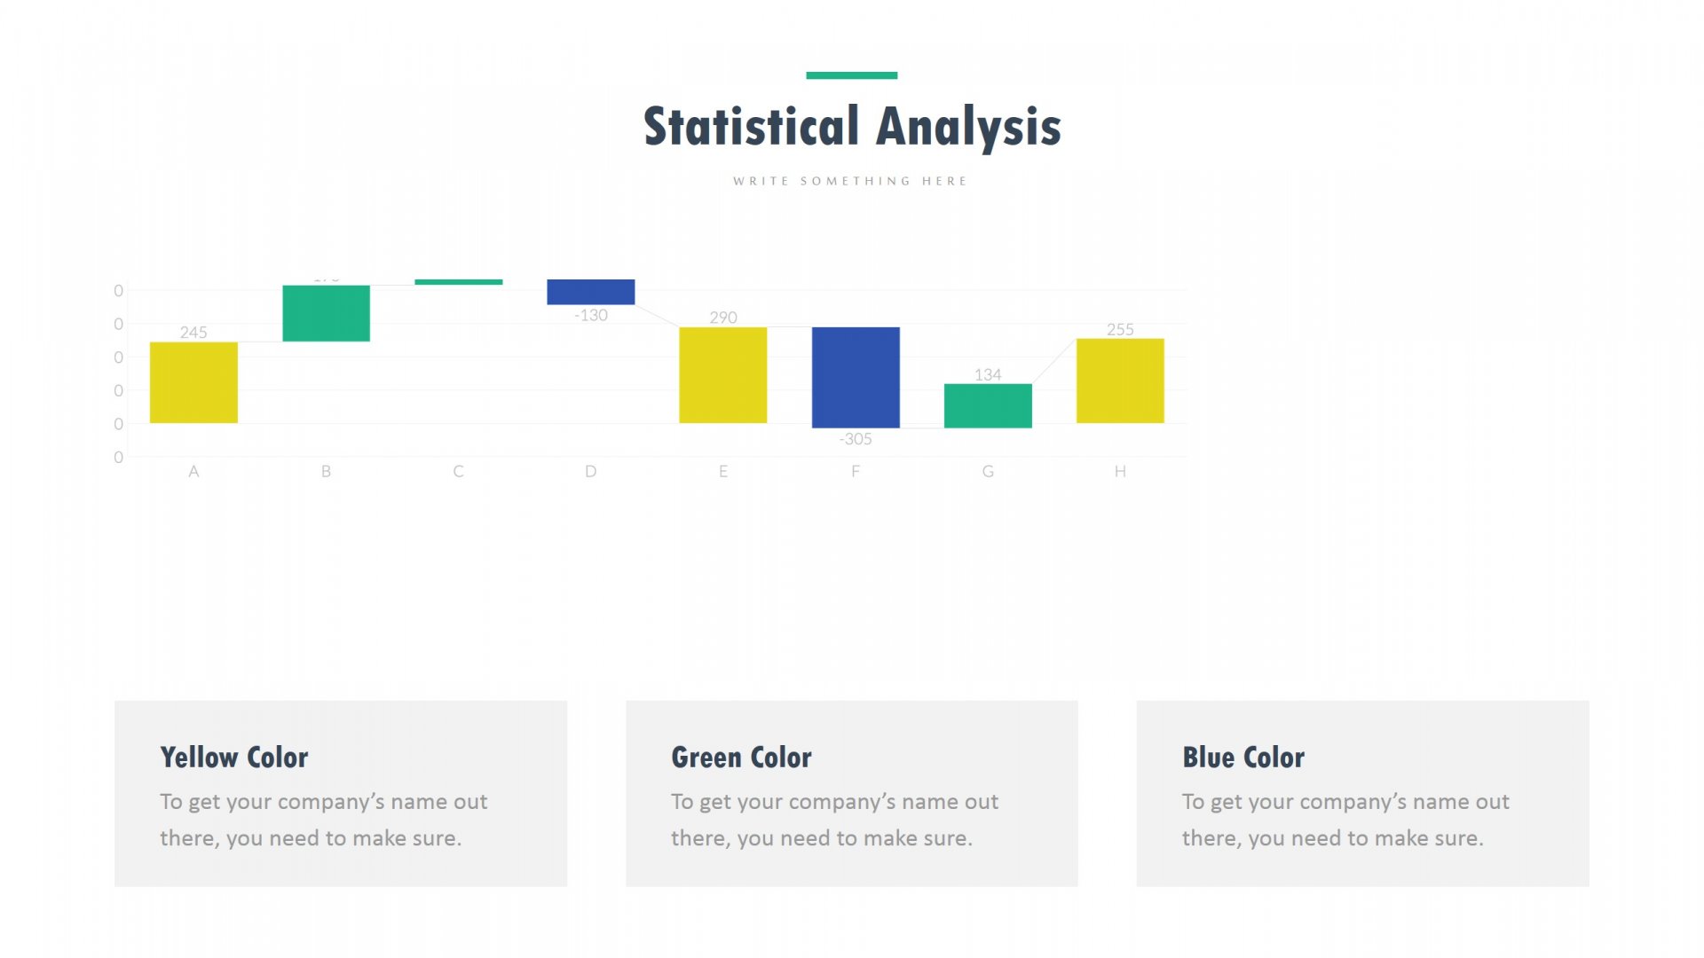Click the Yellow Color heading
Viewport: 1704px width, 958px height.
coord(234,758)
